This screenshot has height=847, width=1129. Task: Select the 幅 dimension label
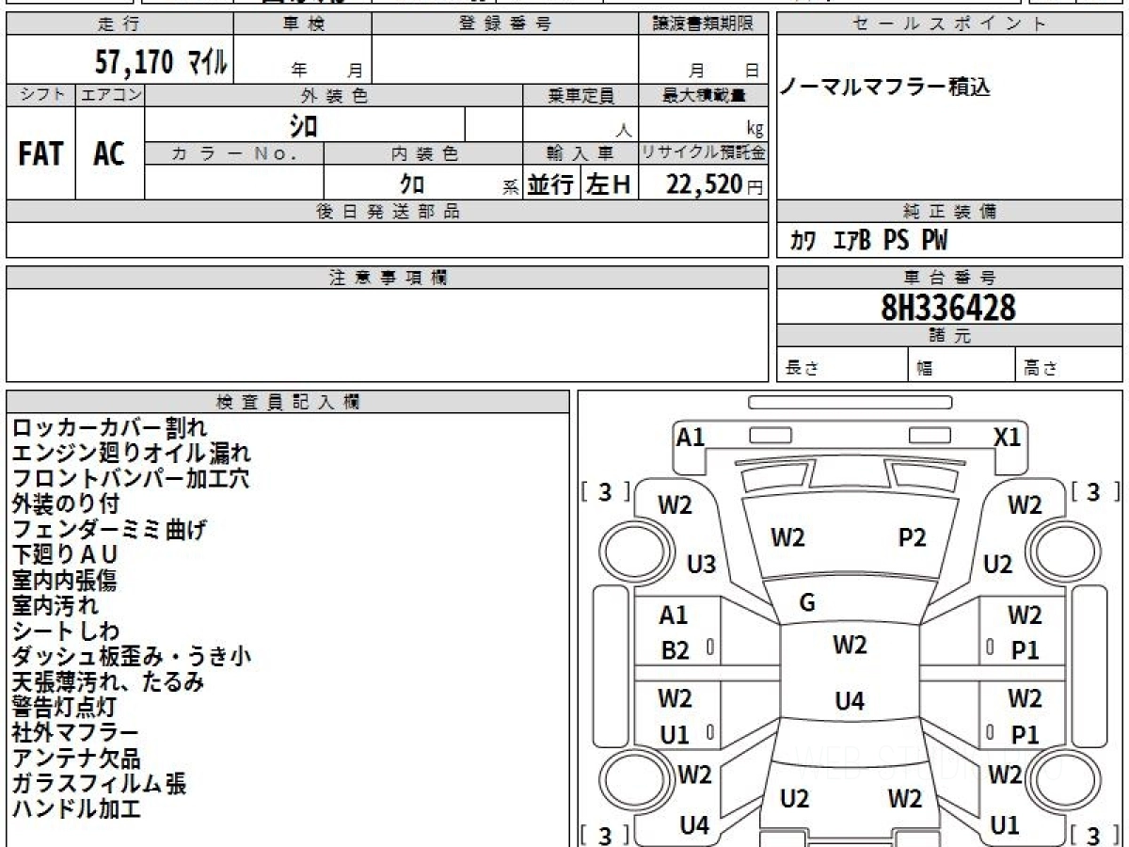[925, 369]
